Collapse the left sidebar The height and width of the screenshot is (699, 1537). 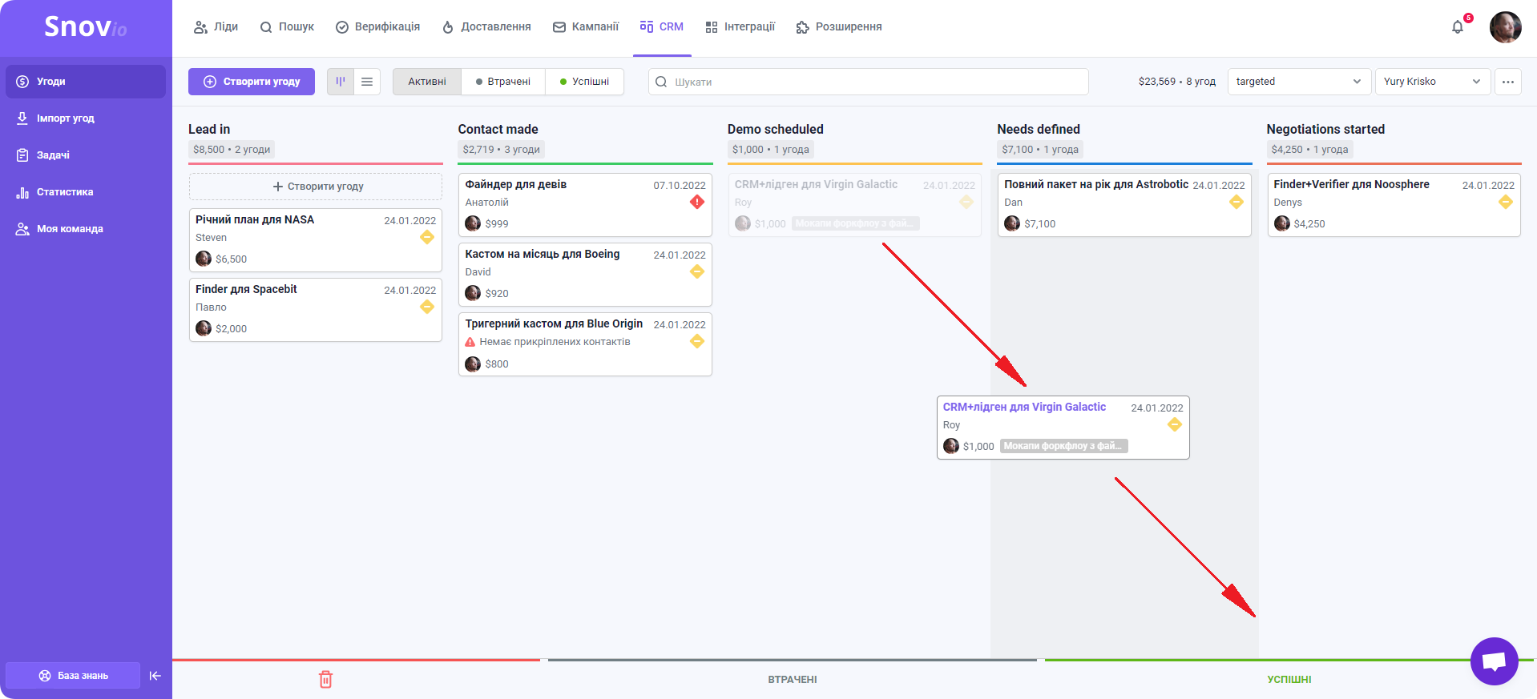(x=155, y=676)
